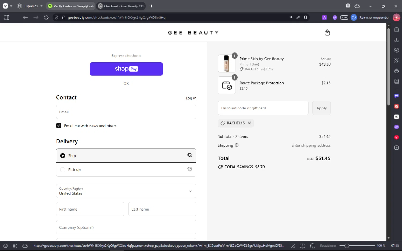Click the Gee Beauty logo
This screenshot has height=251, width=402.
point(193,33)
